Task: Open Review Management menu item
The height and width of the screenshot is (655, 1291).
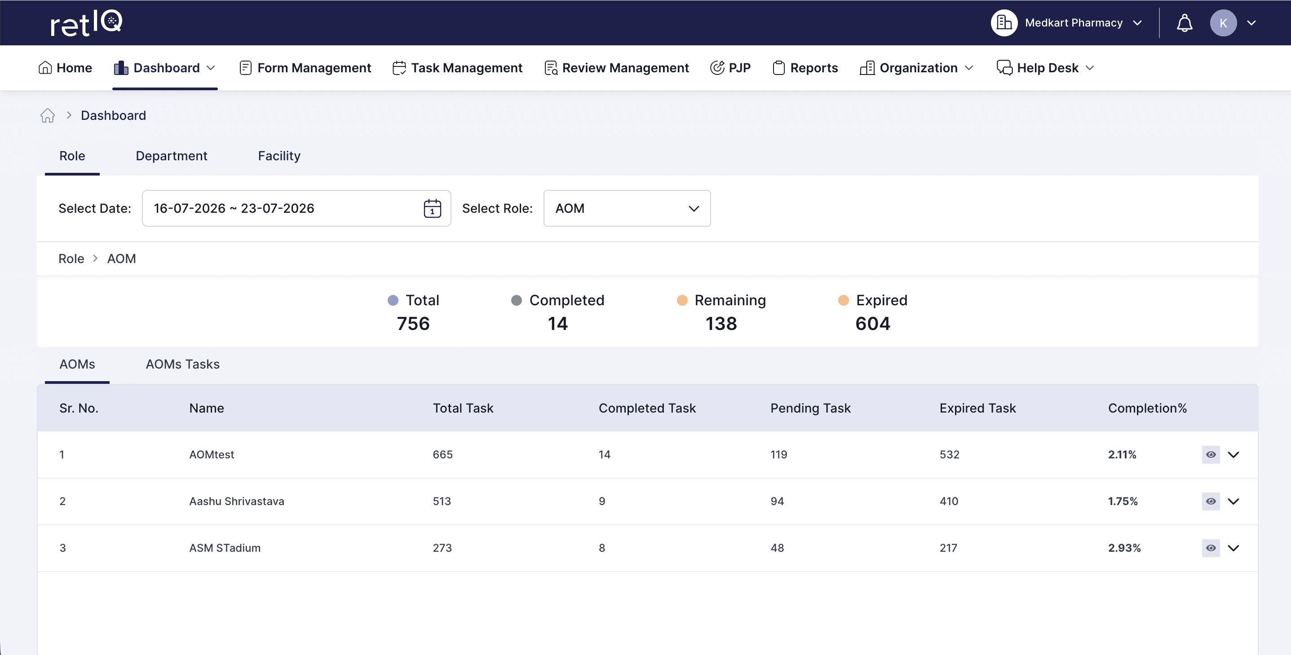Action: click(x=616, y=68)
